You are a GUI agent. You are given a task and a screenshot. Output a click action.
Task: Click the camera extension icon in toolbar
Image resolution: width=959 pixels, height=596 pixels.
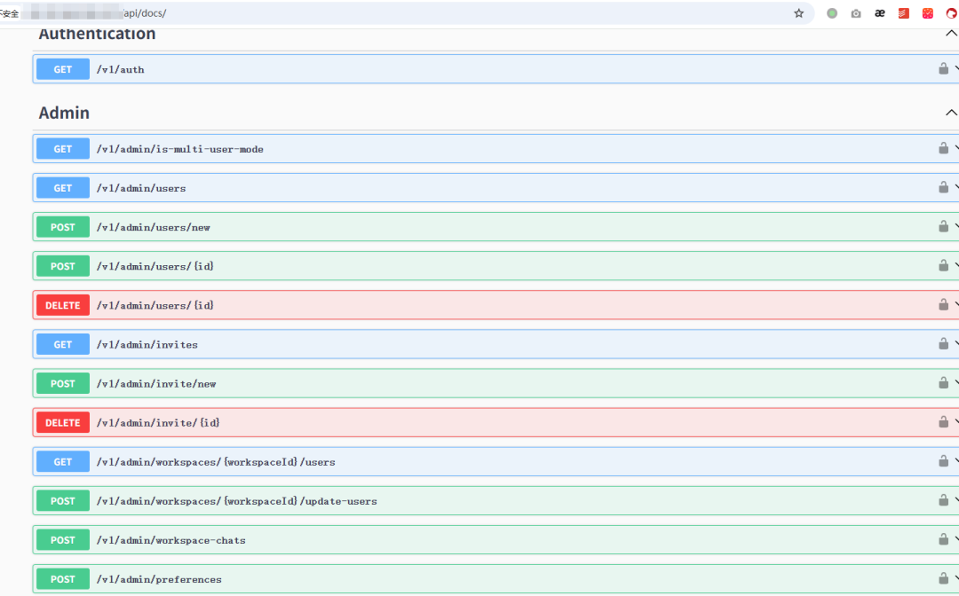click(856, 13)
